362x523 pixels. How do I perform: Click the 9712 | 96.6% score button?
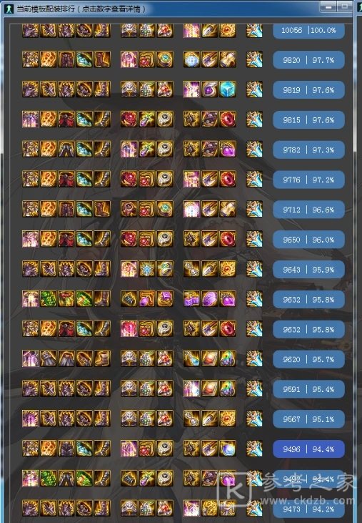click(x=308, y=210)
